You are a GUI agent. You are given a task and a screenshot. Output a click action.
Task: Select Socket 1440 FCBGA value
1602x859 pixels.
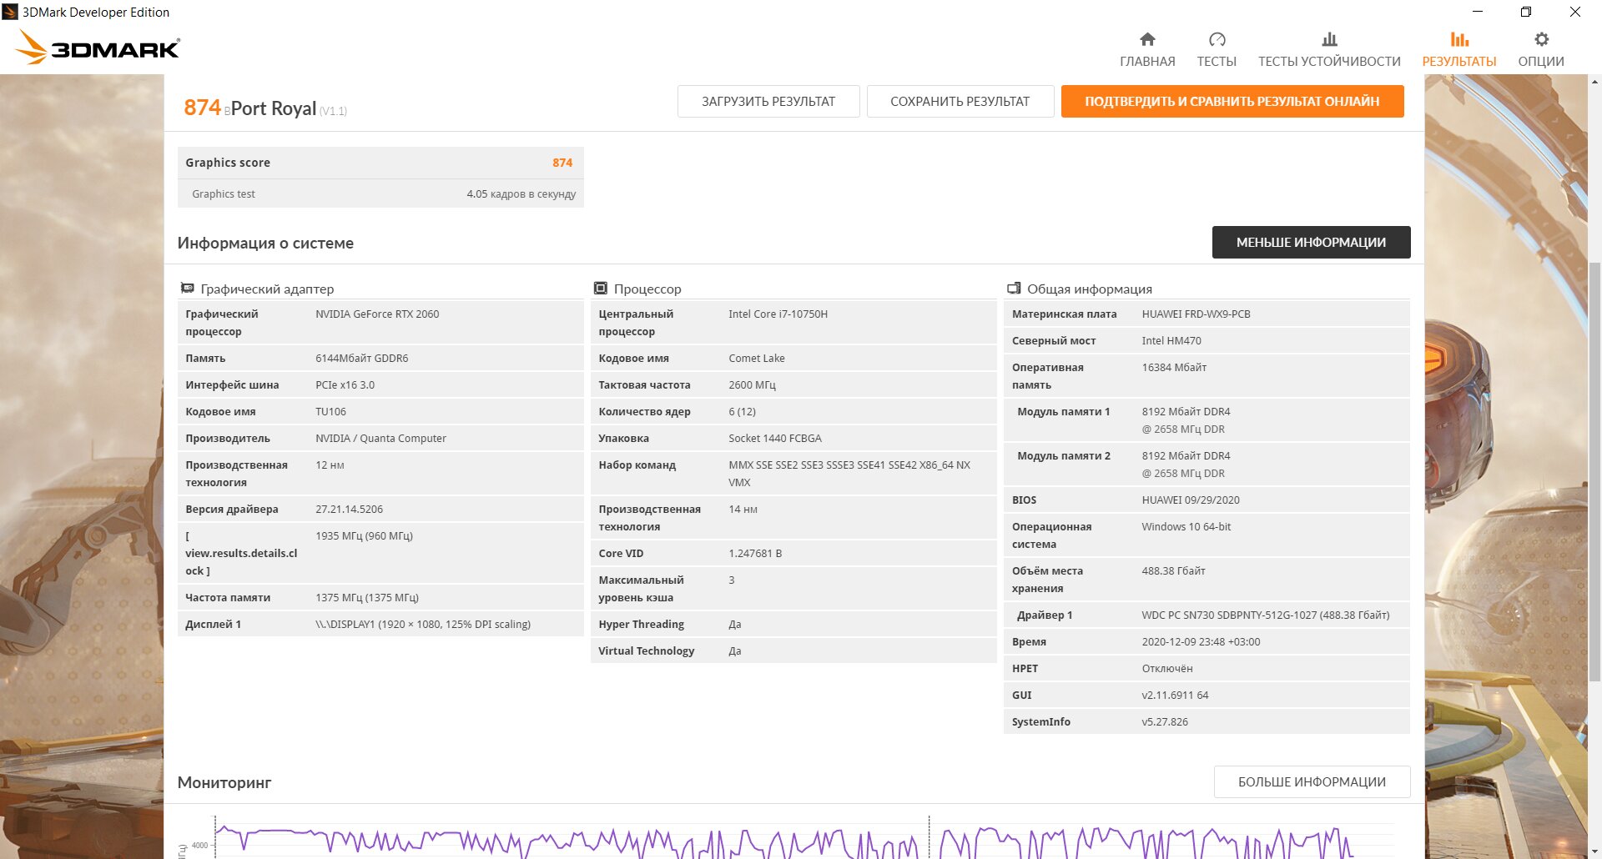click(x=775, y=439)
